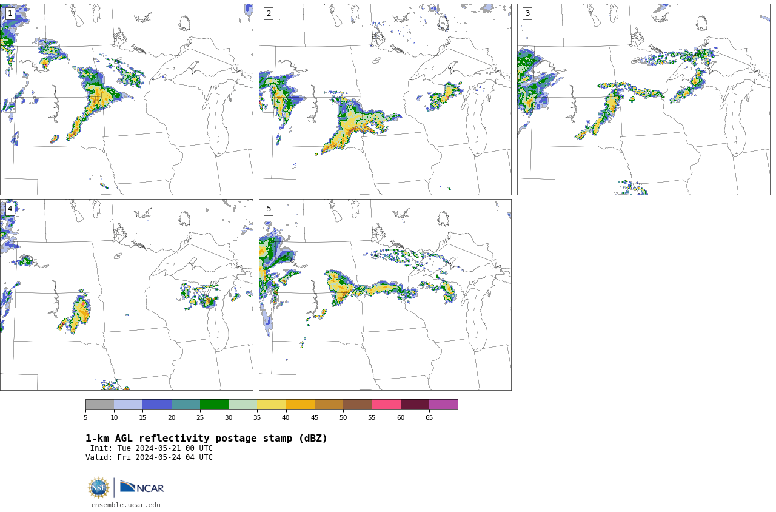
Task: Click the gray 5-10 dBZ color swatch
Action: pos(99,405)
